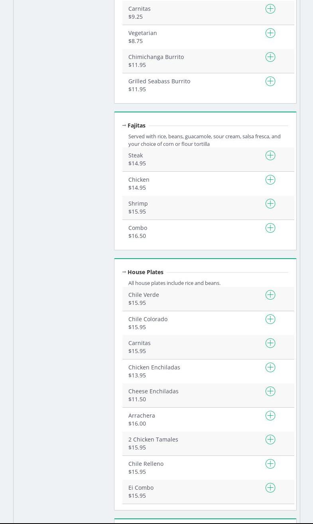The image size is (313, 524).
Task: Add 2 Chicken Tamales to order
Action: 270,440
